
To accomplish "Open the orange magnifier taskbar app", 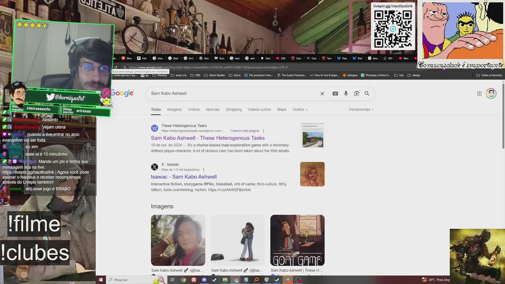I will (x=256, y=280).
